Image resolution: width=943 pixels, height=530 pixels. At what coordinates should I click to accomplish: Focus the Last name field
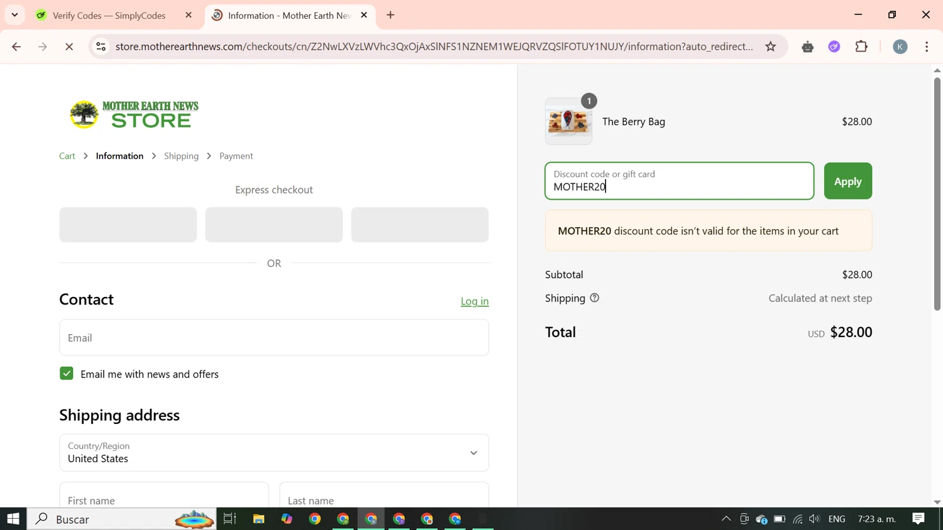(x=384, y=496)
